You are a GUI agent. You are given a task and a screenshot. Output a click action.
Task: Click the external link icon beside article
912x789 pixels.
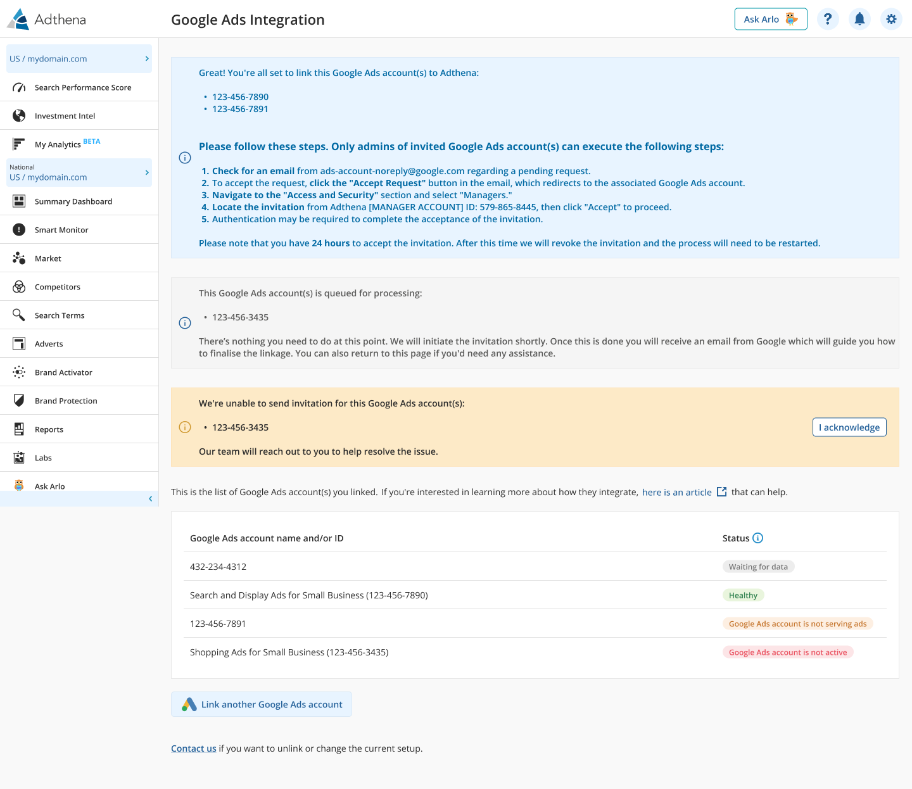click(721, 492)
